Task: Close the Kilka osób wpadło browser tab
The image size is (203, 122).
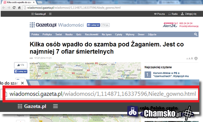Action: tap(34, 2)
